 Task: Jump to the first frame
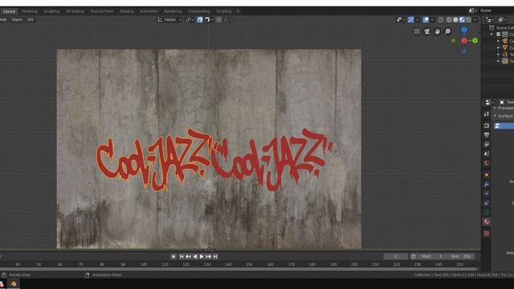pyautogui.click(x=182, y=257)
